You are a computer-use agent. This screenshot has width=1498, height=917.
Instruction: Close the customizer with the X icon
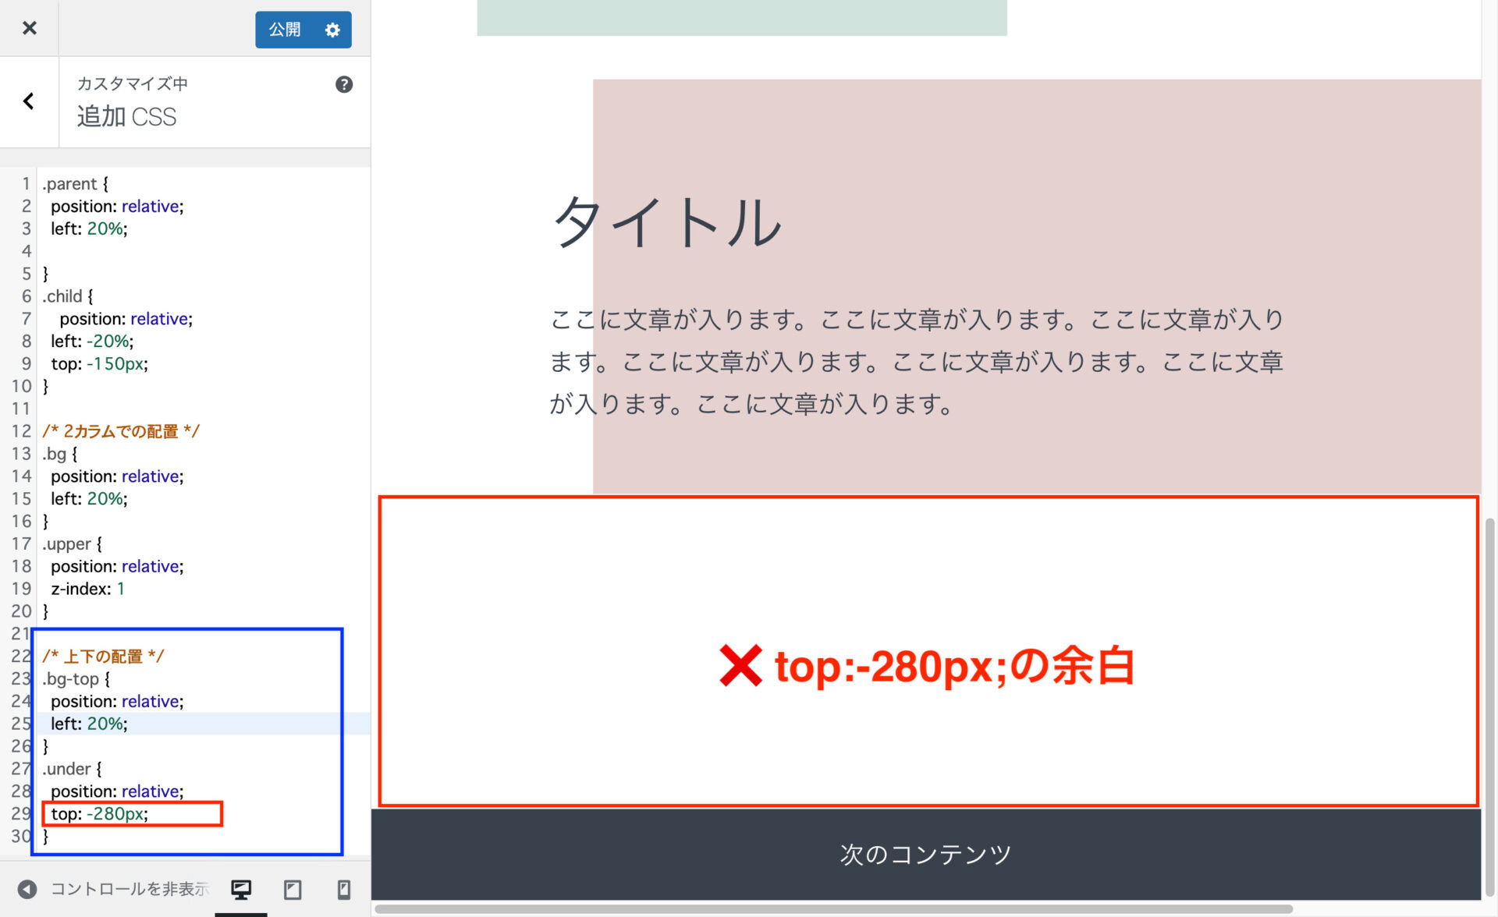click(29, 28)
